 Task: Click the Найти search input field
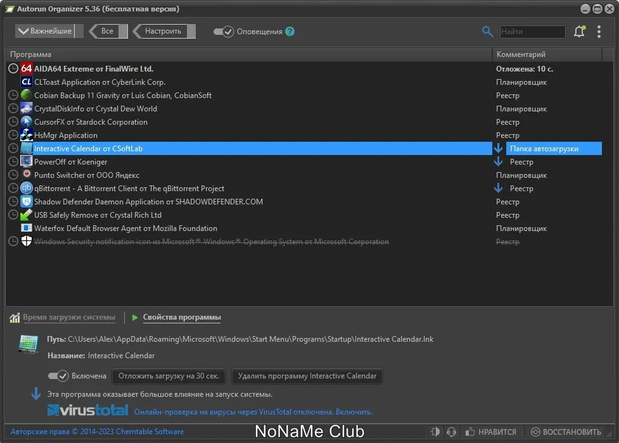point(532,32)
